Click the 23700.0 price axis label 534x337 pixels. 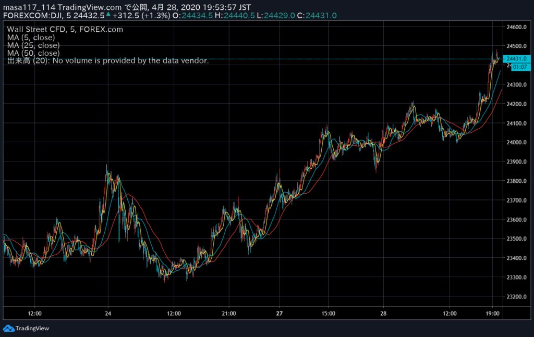pyautogui.click(x=516, y=201)
